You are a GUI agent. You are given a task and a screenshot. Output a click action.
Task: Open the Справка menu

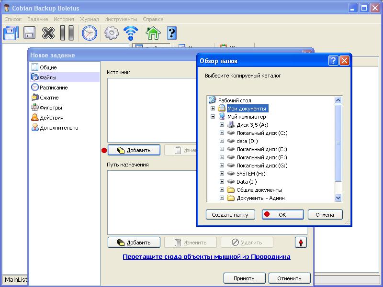click(153, 19)
